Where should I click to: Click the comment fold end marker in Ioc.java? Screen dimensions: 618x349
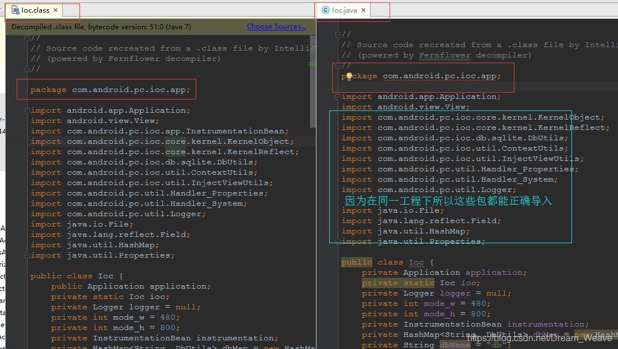(338, 66)
